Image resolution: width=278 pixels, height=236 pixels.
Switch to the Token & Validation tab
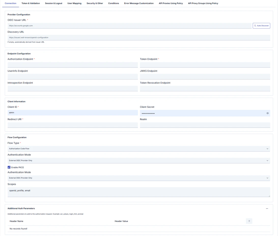tap(31, 3)
